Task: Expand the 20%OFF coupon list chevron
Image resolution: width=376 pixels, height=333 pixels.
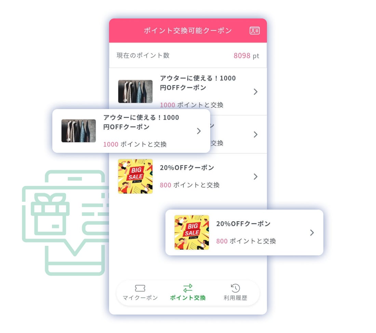Action: [x=256, y=176]
